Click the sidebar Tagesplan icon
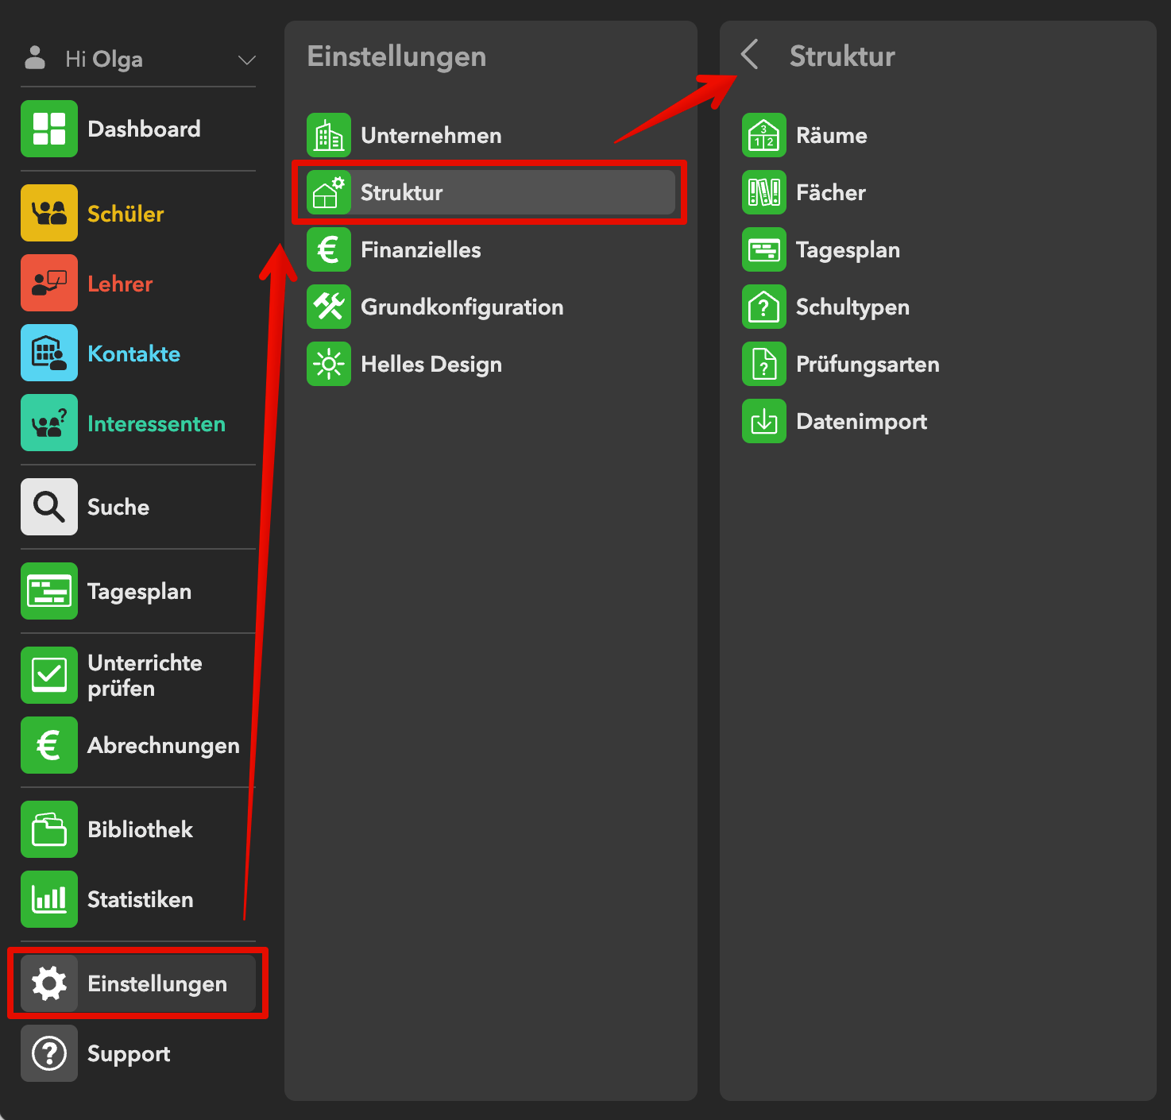 tap(49, 591)
